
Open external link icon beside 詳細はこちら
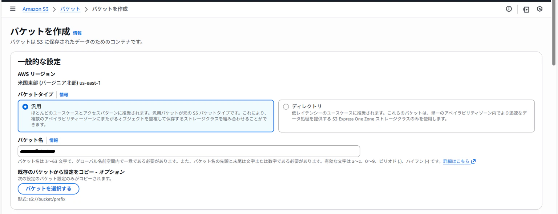[x=473, y=161]
